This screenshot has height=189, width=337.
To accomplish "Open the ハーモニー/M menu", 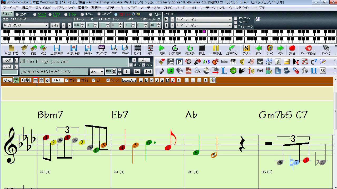I will (x=186, y=8).
